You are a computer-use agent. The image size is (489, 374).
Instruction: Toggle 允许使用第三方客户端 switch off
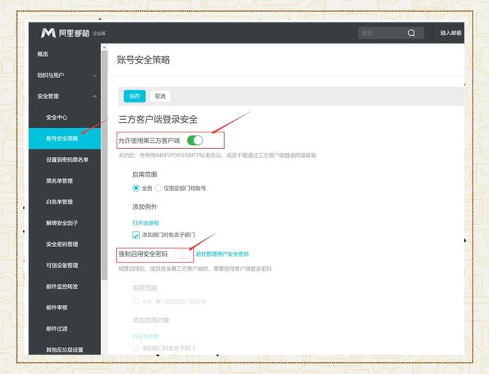(195, 141)
